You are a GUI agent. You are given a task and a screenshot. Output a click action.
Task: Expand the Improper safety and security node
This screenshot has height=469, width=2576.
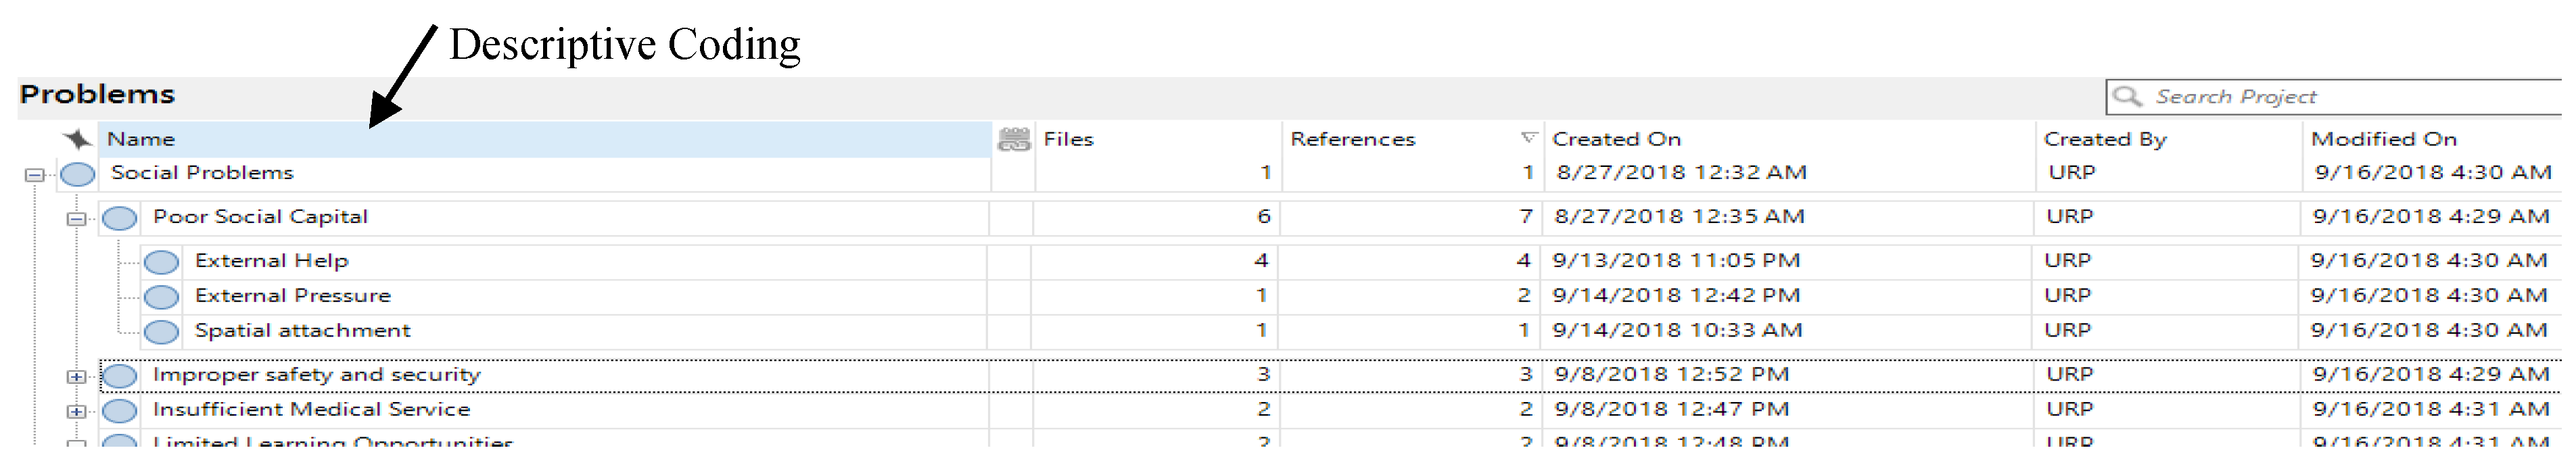point(76,377)
